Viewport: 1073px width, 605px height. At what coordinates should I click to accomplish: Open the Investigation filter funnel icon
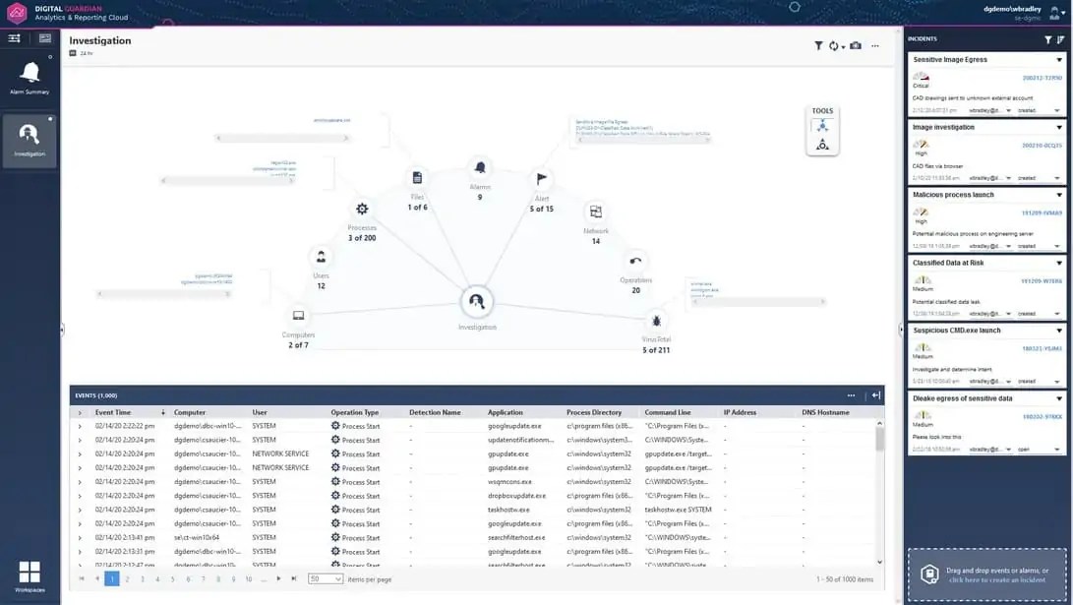(x=817, y=45)
